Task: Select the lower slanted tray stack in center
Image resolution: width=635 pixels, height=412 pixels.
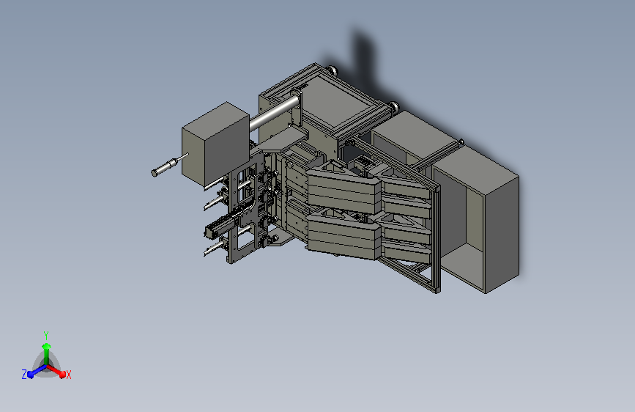Action: pyautogui.click(x=344, y=236)
